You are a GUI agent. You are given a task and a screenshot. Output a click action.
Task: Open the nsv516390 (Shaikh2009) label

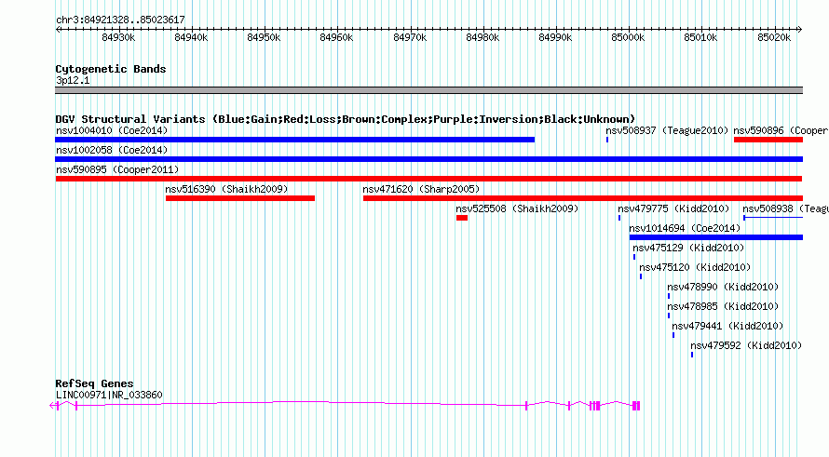tap(226, 189)
